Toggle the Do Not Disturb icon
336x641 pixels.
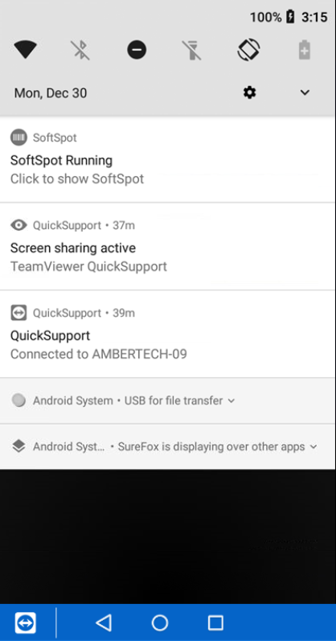[x=137, y=51]
